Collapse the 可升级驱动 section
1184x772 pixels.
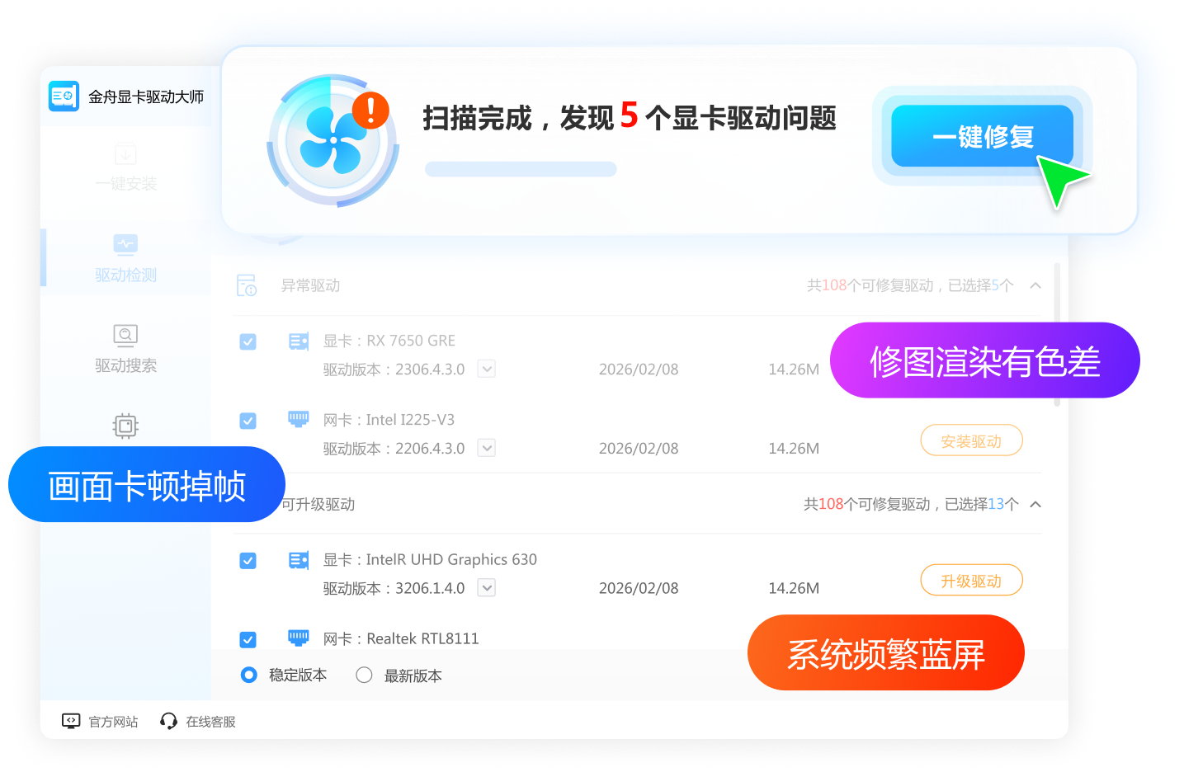1035,504
